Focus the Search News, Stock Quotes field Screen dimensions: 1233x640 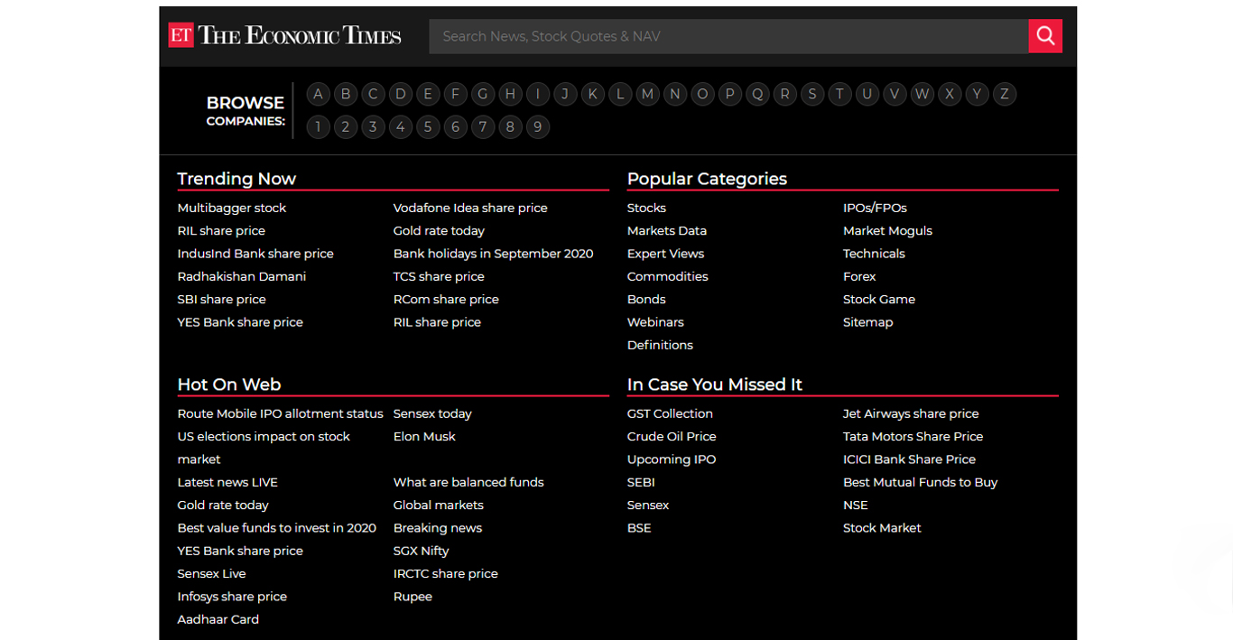point(728,36)
